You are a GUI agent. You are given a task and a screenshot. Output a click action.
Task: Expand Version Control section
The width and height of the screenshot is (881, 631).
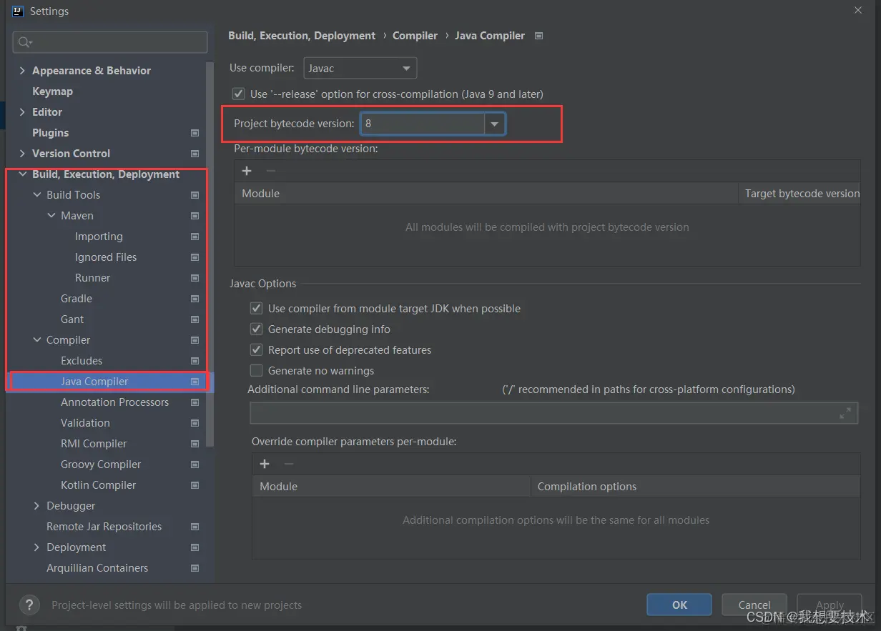click(22, 154)
